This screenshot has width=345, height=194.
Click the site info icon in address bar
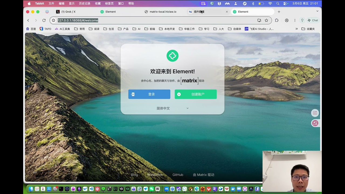(x=53, y=20)
